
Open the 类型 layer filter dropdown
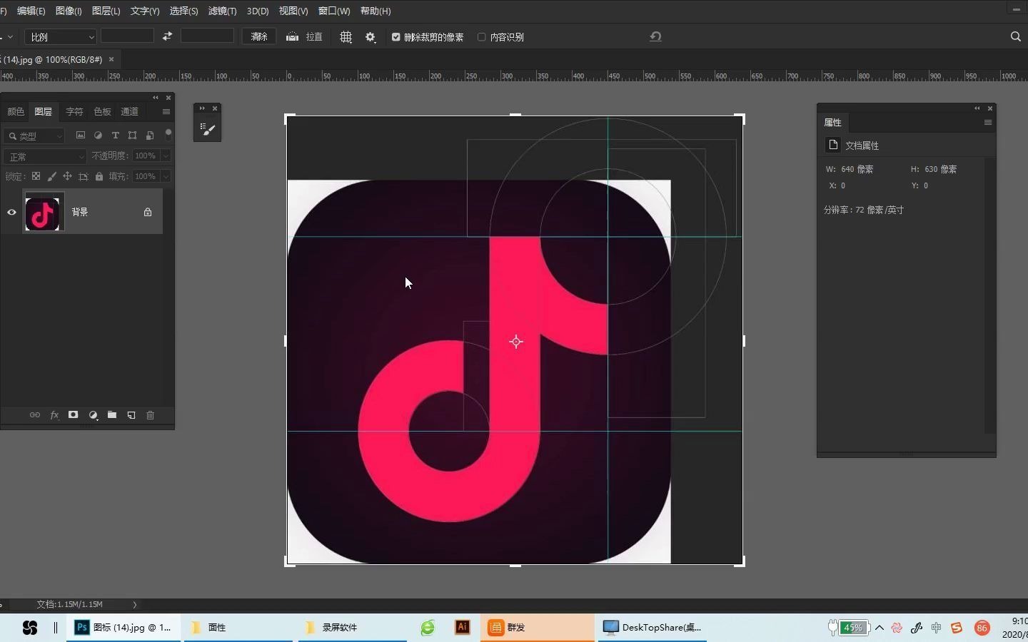[x=34, y=136]
